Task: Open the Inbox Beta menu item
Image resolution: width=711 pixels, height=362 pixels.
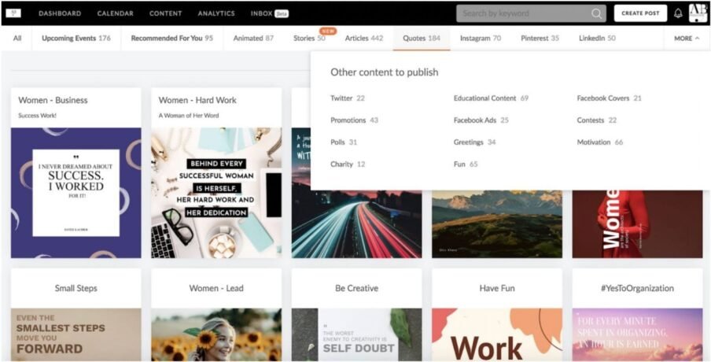Action: pos(269,13)
